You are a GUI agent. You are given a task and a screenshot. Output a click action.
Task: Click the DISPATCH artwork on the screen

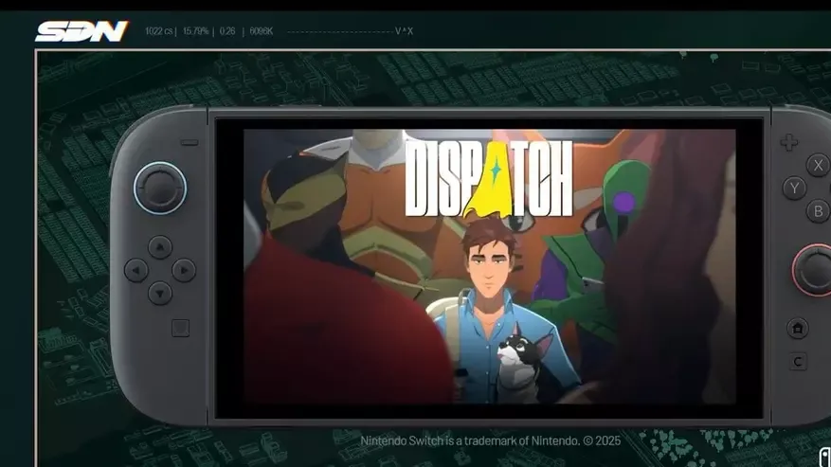tap(489, 266)
